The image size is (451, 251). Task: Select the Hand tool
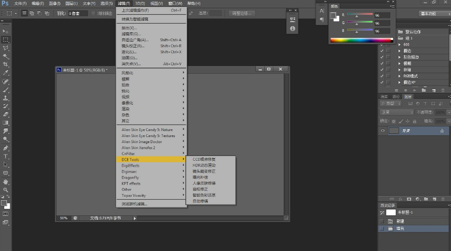(x=6, y=181)
